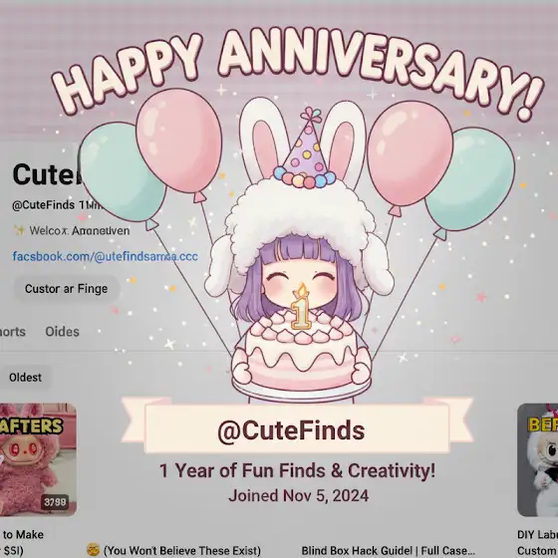The width and height of the screenshot is (558, 558).
Task: Switch to the Oides tab
Action: pos(62,332)
